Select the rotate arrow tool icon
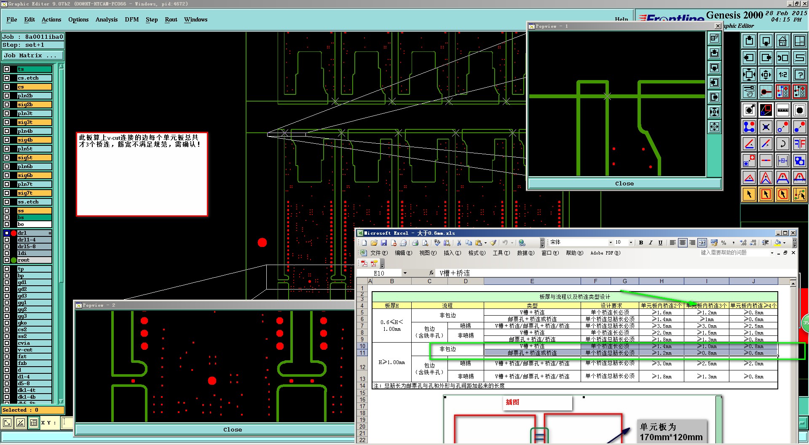Screen dimensions: 809x445 782,144
